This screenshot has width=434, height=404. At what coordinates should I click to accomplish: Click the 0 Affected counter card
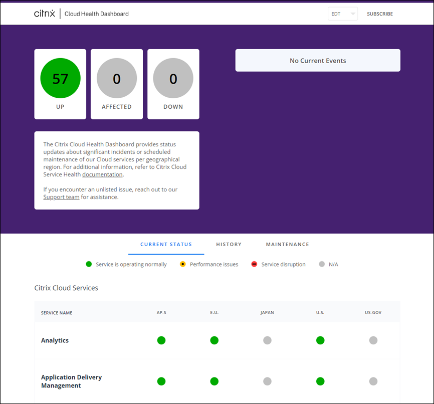[x=117, y=84]
